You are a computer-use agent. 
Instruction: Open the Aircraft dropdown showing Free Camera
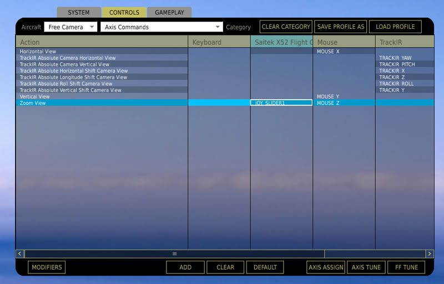pyautogui.click(x=71, y=27)
